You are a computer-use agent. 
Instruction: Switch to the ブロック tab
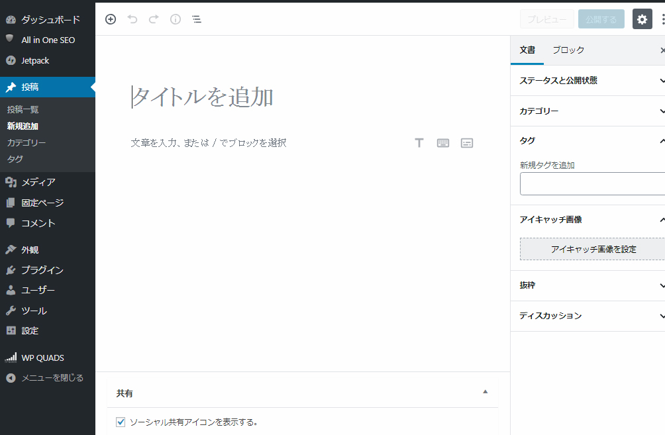568,50
